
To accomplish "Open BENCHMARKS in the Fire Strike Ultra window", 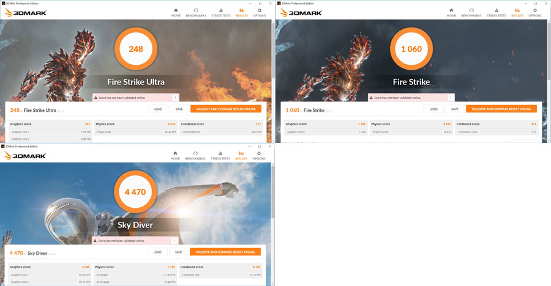I will pos(196,13).
